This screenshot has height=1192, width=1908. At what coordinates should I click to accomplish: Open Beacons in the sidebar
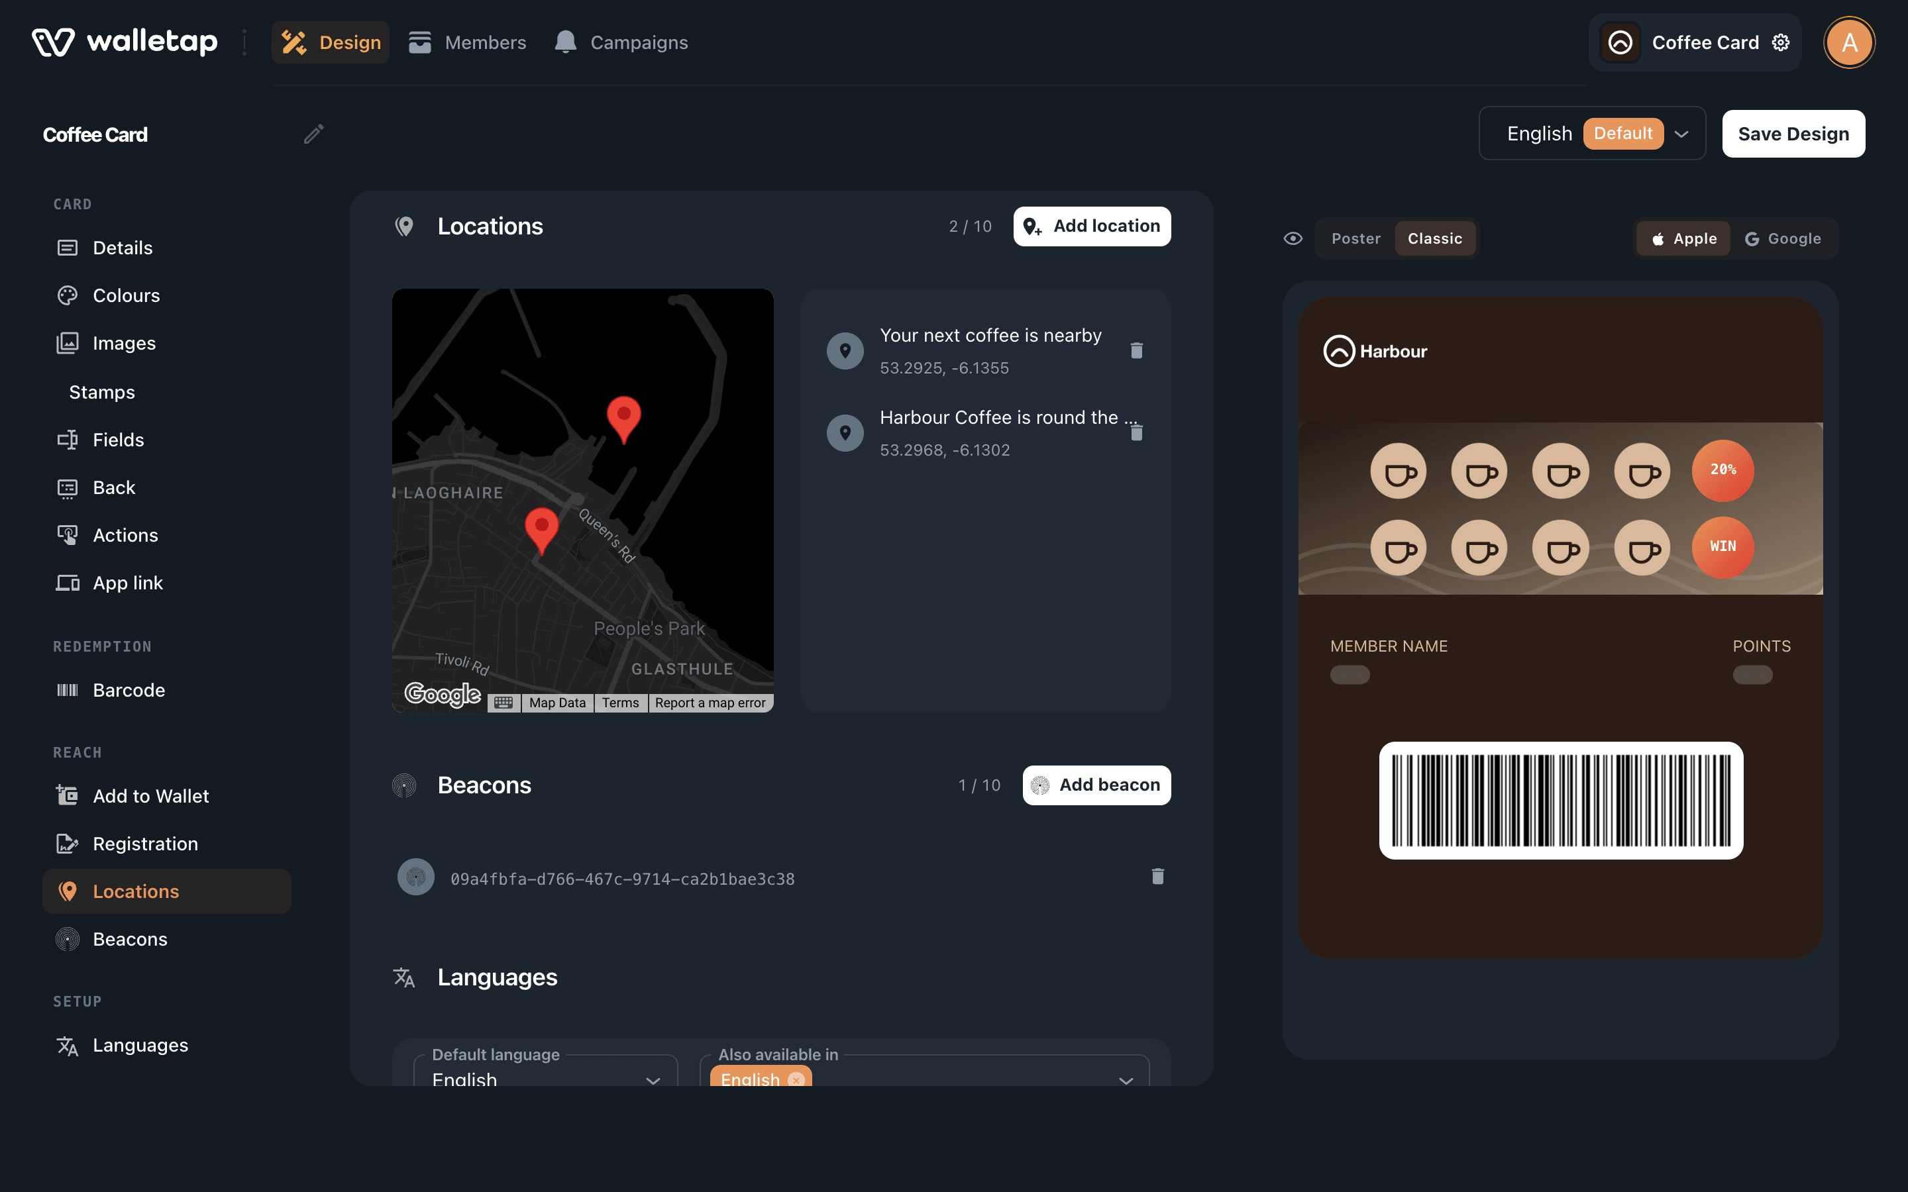pos(166,939)
